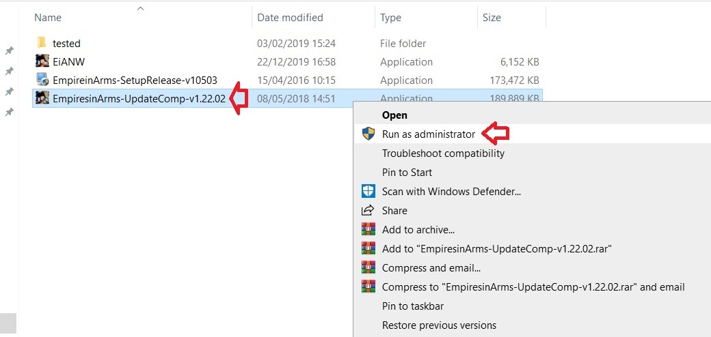This screenshot has width=711, height=337.
Task: Click the EmpireinArms-SetupRelease installer icon
Action: point(42,80)
